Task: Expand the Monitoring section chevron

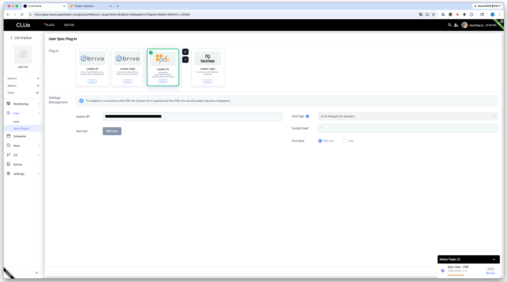Action: 39,104
